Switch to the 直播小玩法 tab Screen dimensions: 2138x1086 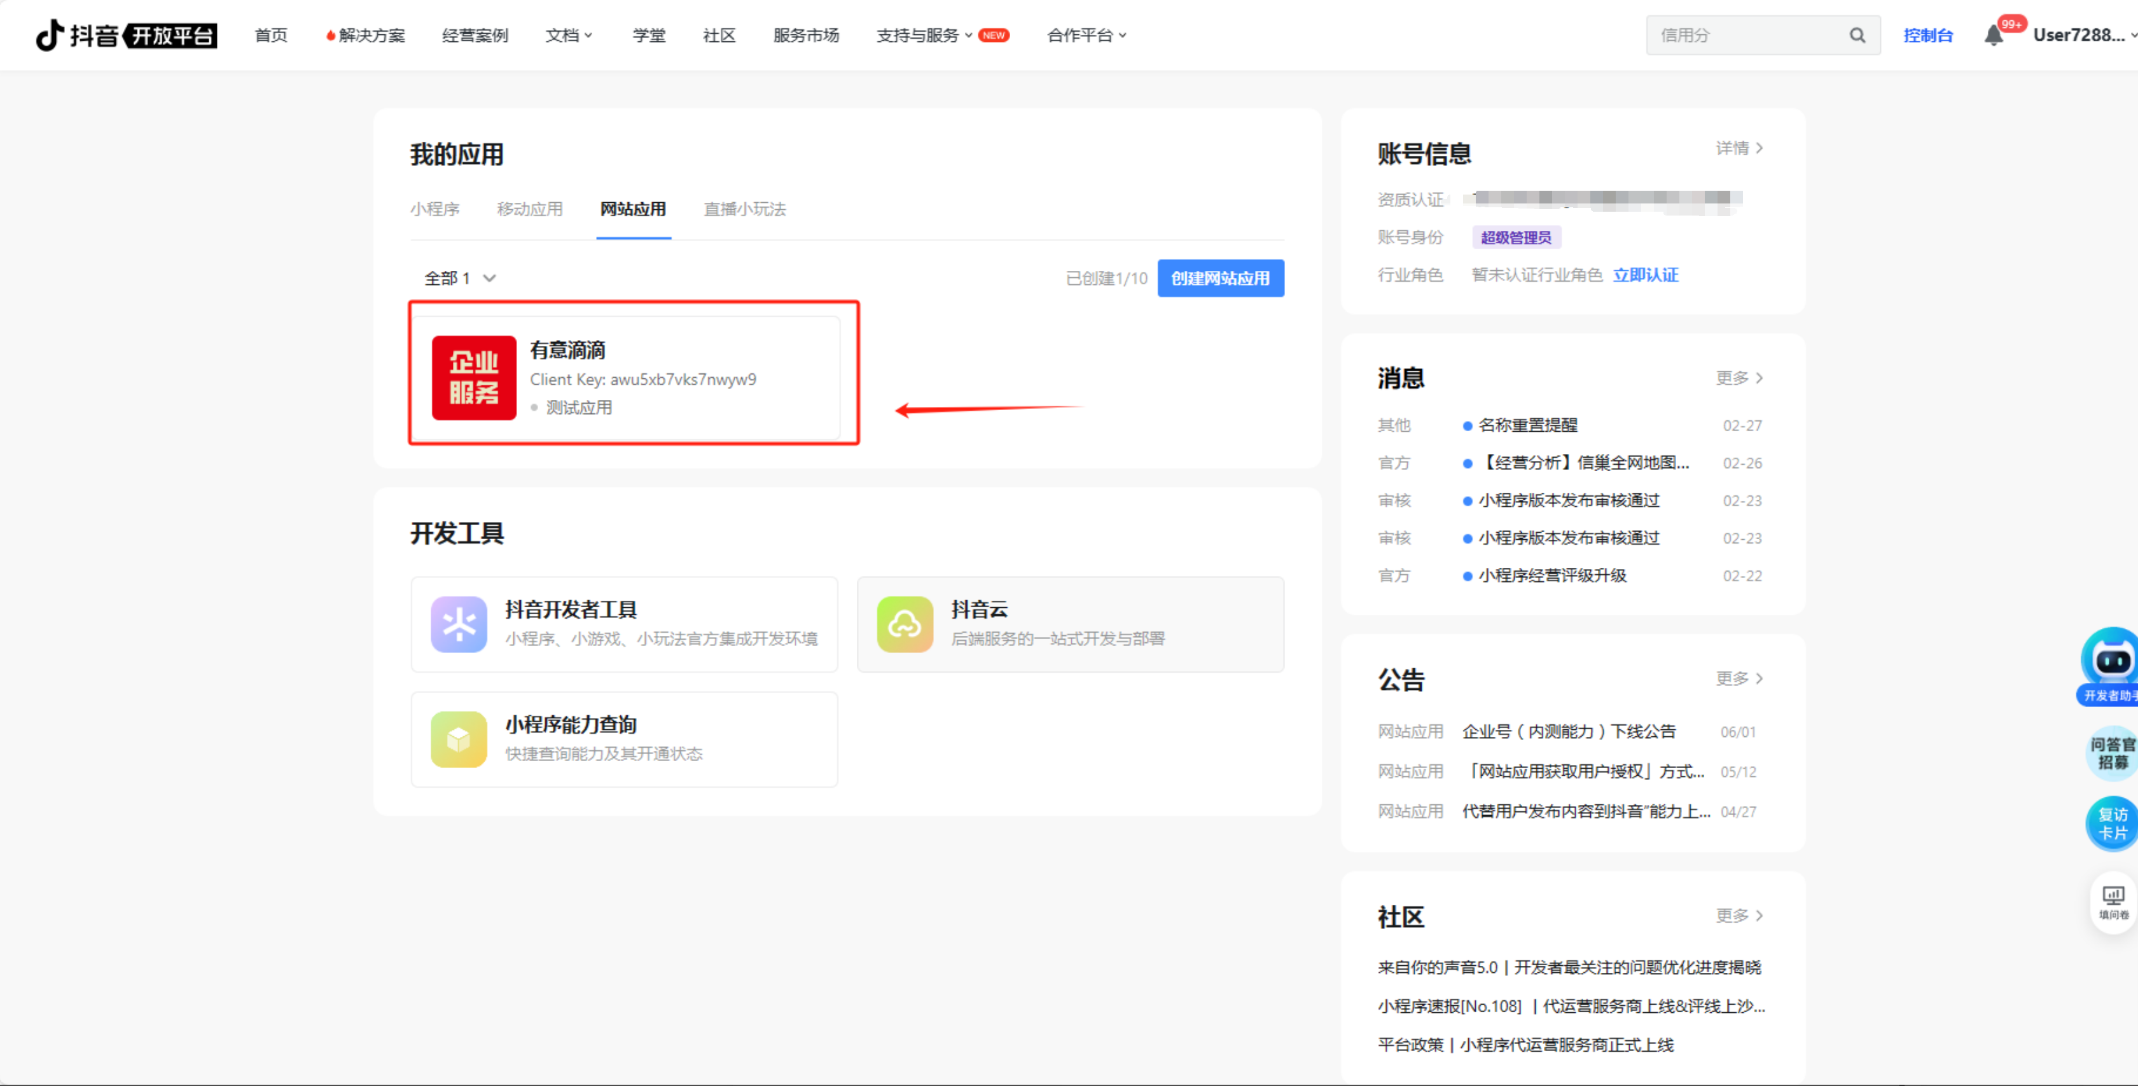click(x=744, y=209)
